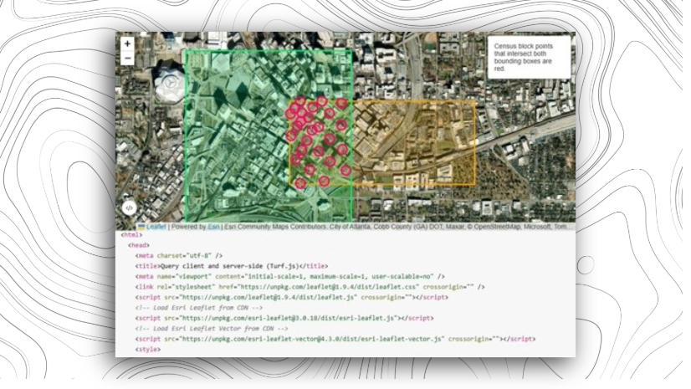Viewport: 691px width, 389px height.
Task: Click the meta name="viewport" code line
Action: click(290, 277)
